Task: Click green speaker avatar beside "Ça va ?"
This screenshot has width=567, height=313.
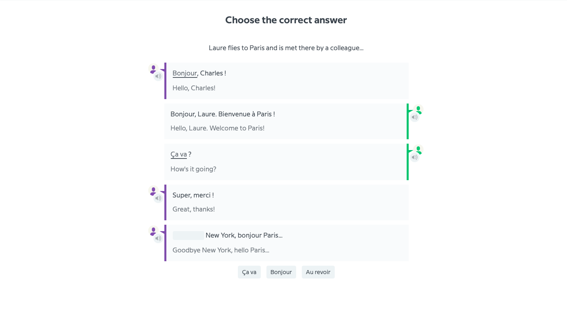Action: coord(419,149)
